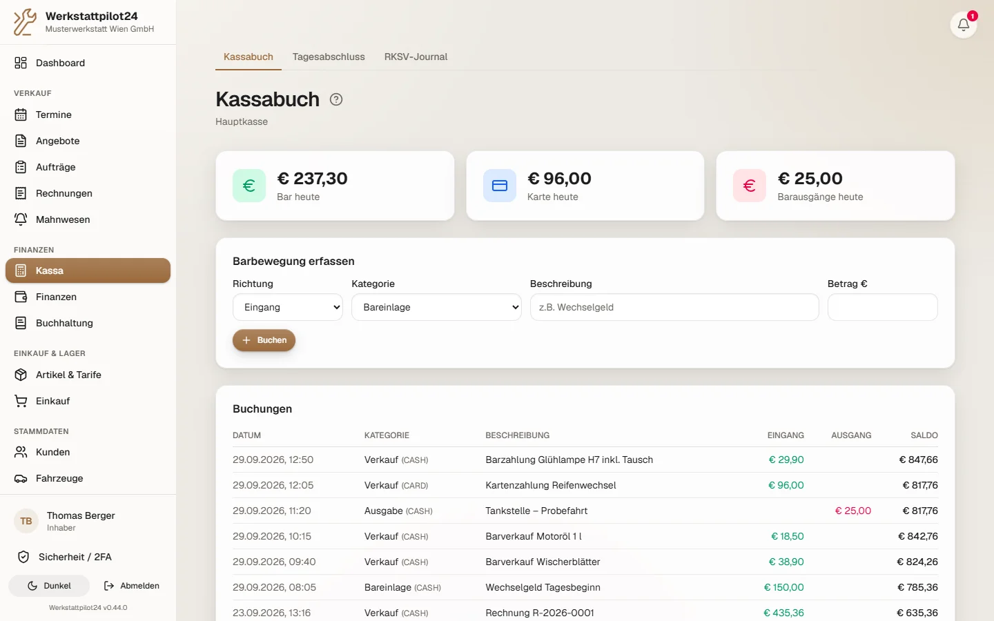Open the Kategorie dropdown set to Bareinlage
Image resolution: width=994 pixels, height=621 pixels.
[x=436, y=307]
